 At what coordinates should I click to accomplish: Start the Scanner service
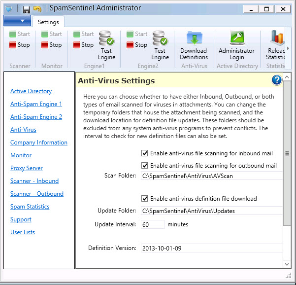tap(20, 34)
